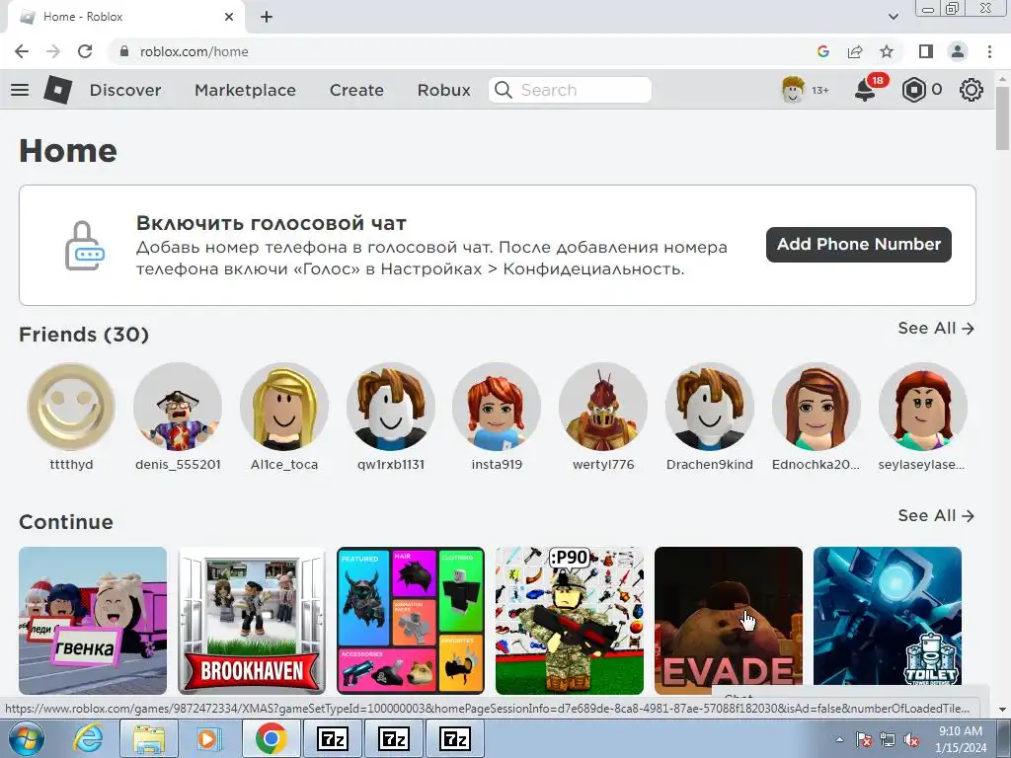This screenshot has height=758, width=1011.
Task: Click the URL address bar
Action: click(464, 51)
